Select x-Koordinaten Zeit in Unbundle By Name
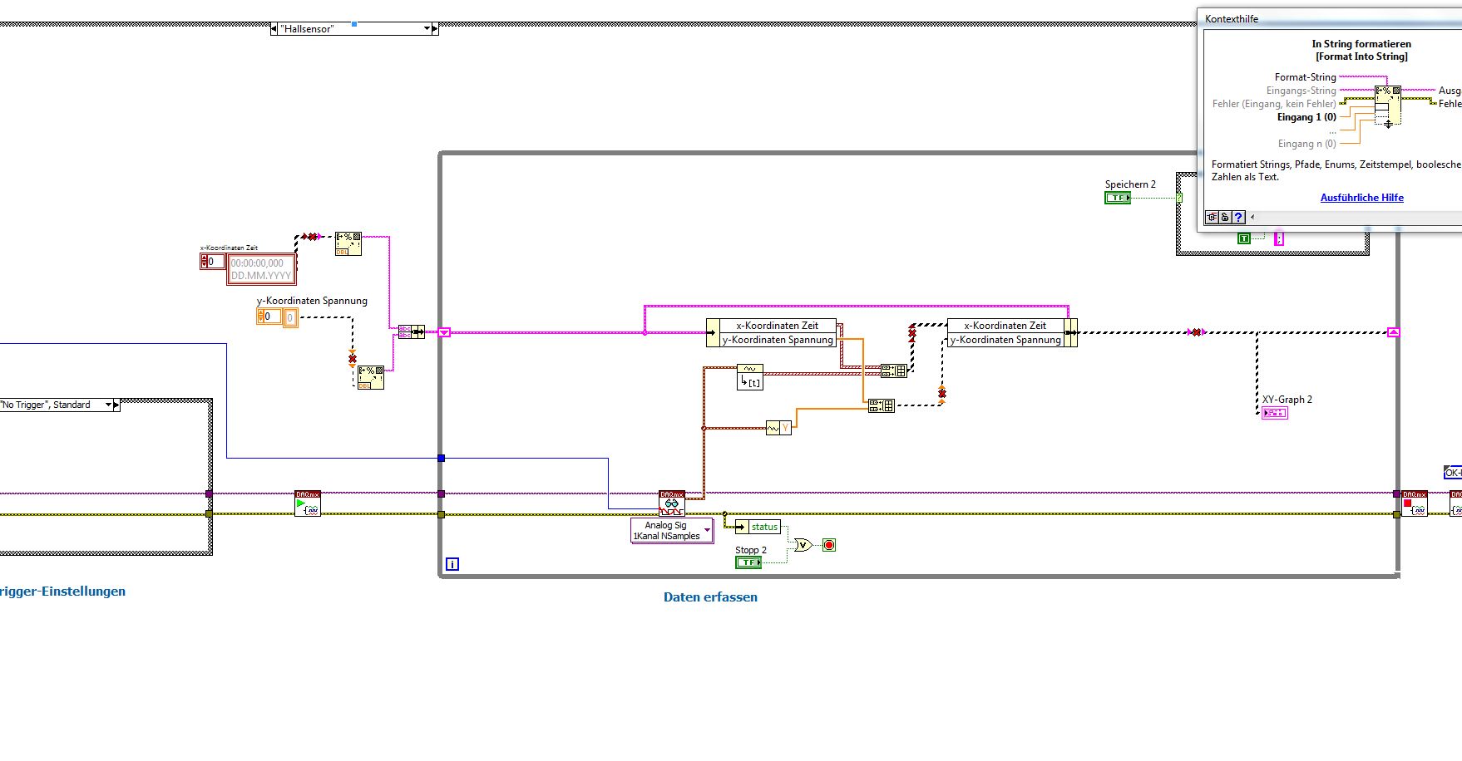The width and height of the screenshot is (1462, 761). [778, 326]
